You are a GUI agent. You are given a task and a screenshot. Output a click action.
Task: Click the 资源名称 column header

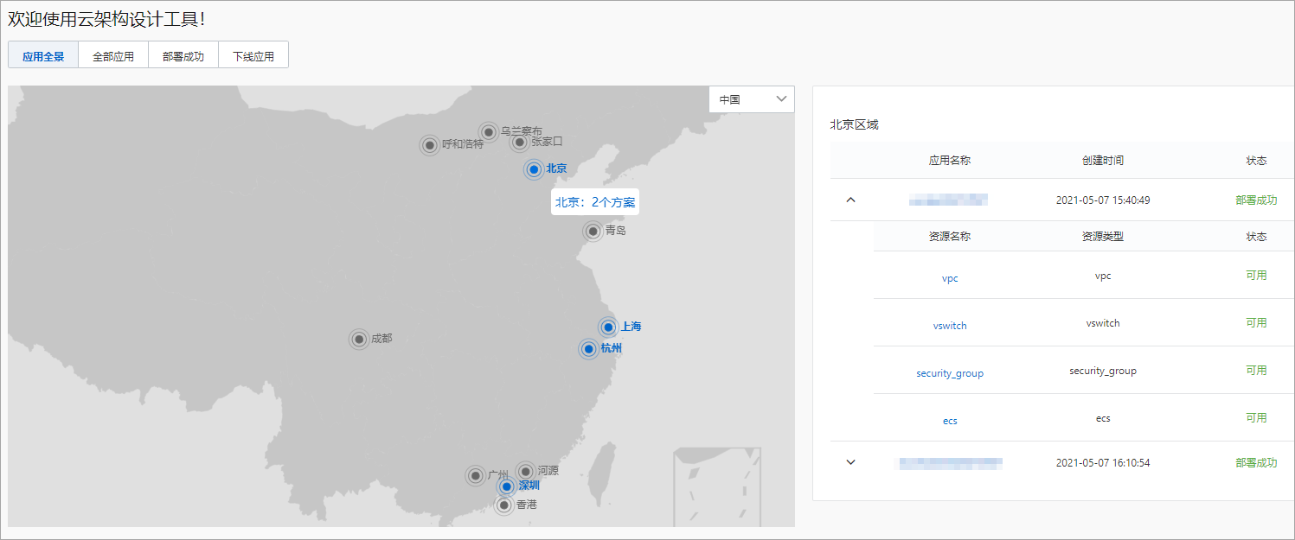950,236
